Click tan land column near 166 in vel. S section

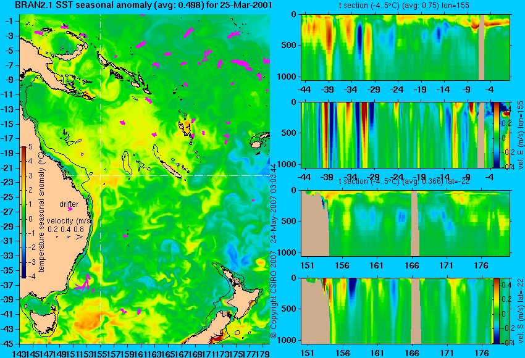[416, 311]
